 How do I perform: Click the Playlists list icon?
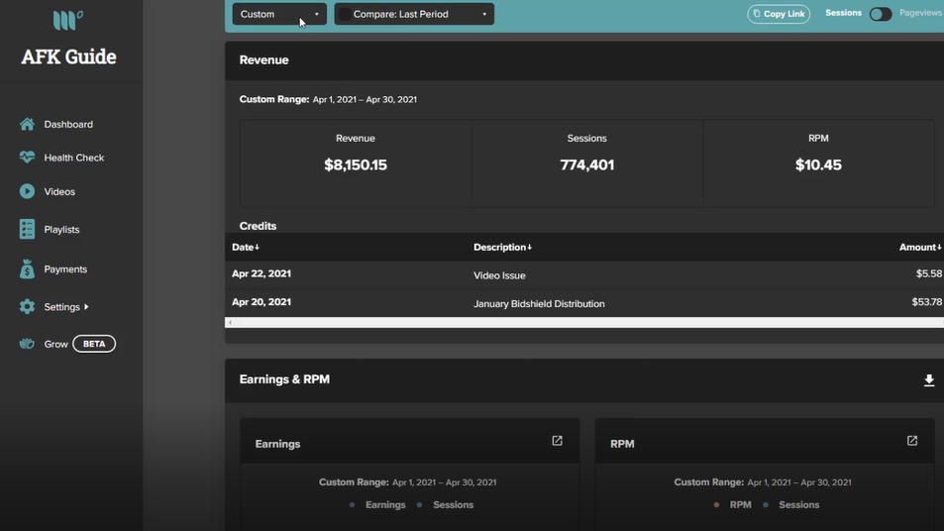(27, 230)
